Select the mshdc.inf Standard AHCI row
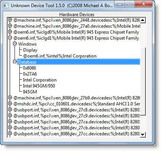Screen dimensions: 161x151 77,104
